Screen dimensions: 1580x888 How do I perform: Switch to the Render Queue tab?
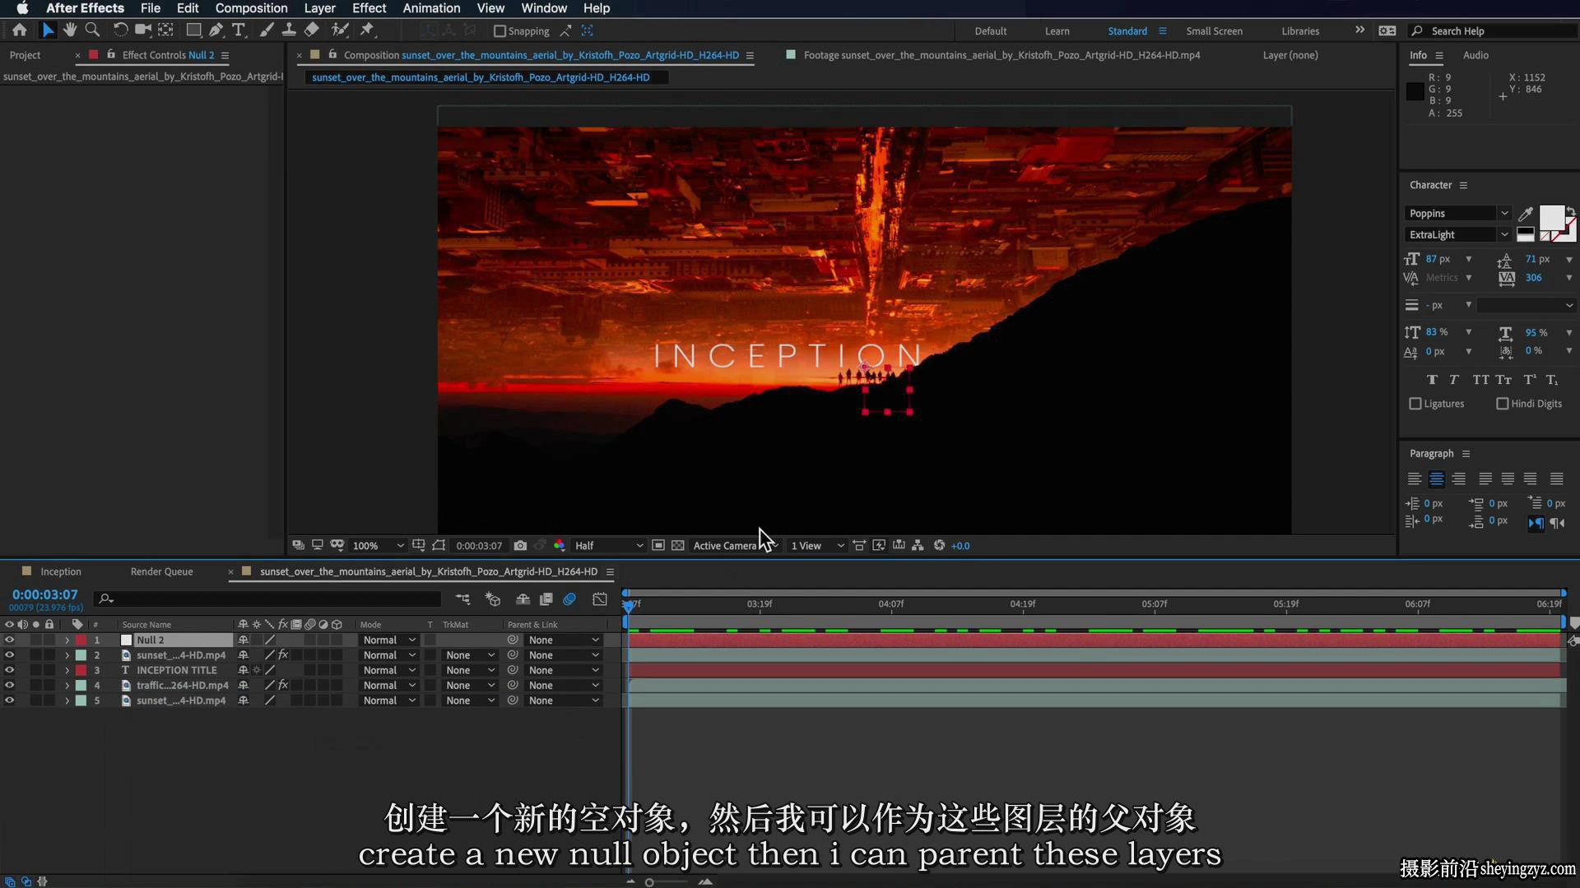[x=161, y=571]
